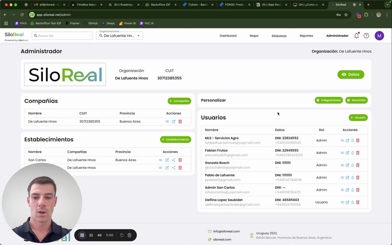Open siloreal.com footer link

[x=222, y=239]
